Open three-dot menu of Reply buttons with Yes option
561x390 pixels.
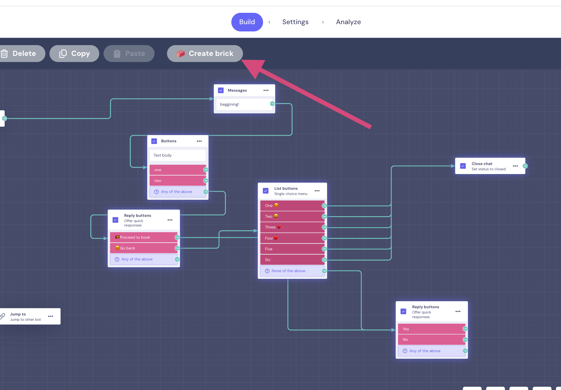[458, 311]
